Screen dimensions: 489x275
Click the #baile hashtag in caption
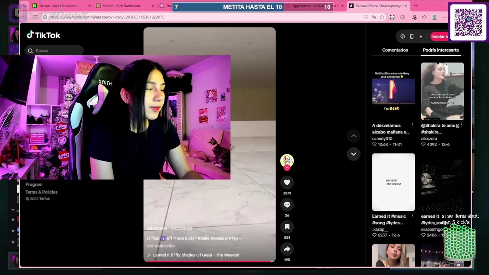[x=203, y=238]
